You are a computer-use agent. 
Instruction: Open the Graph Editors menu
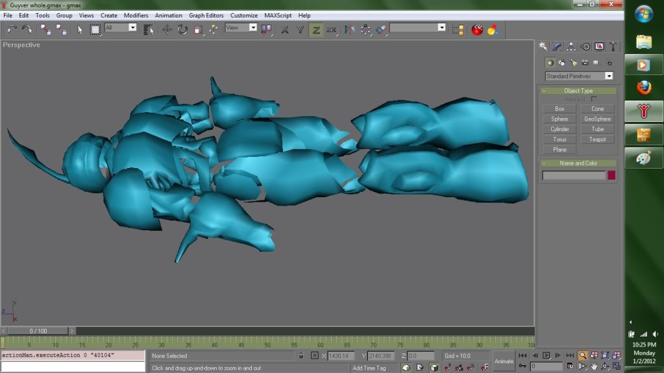coord(206,15)
